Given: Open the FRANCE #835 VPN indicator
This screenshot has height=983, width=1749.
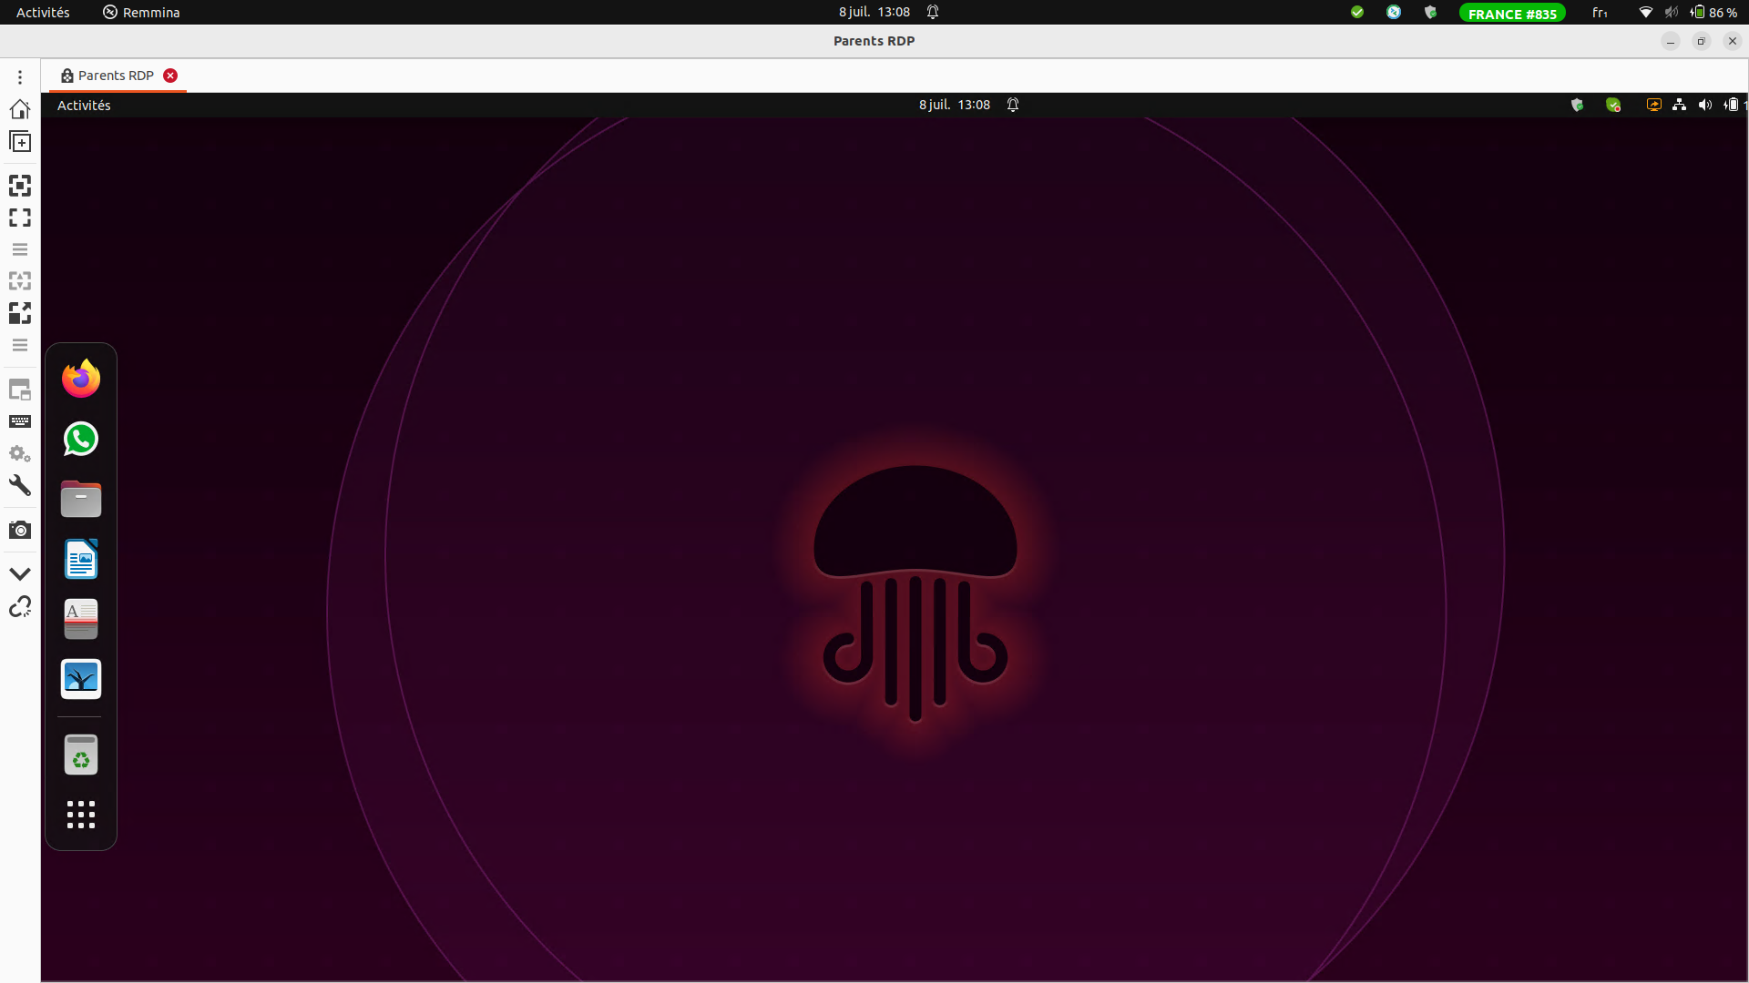Looking at the screenshot, I should (1512, 13).
